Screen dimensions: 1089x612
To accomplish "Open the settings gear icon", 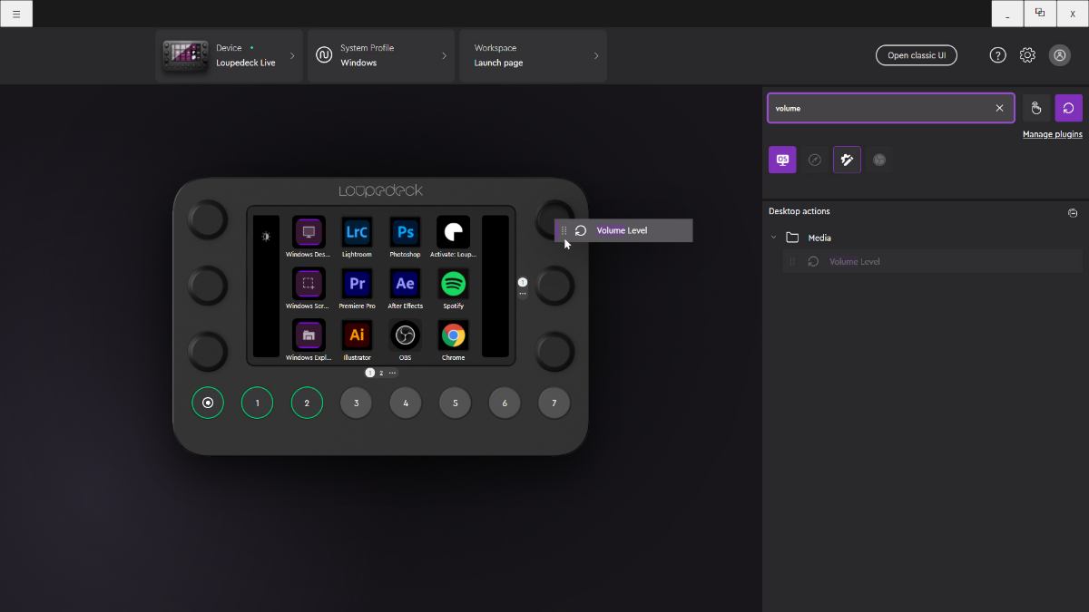I will (x=1027, y=55).
